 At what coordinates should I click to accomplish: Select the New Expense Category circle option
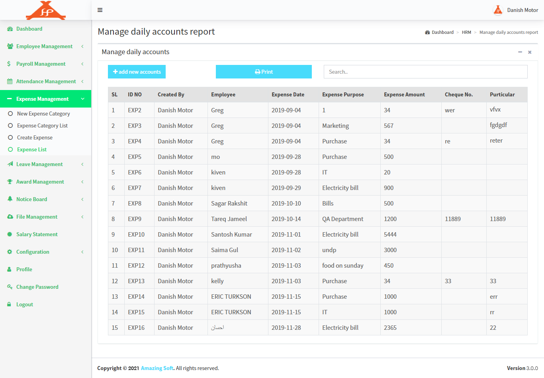(11, 114)
